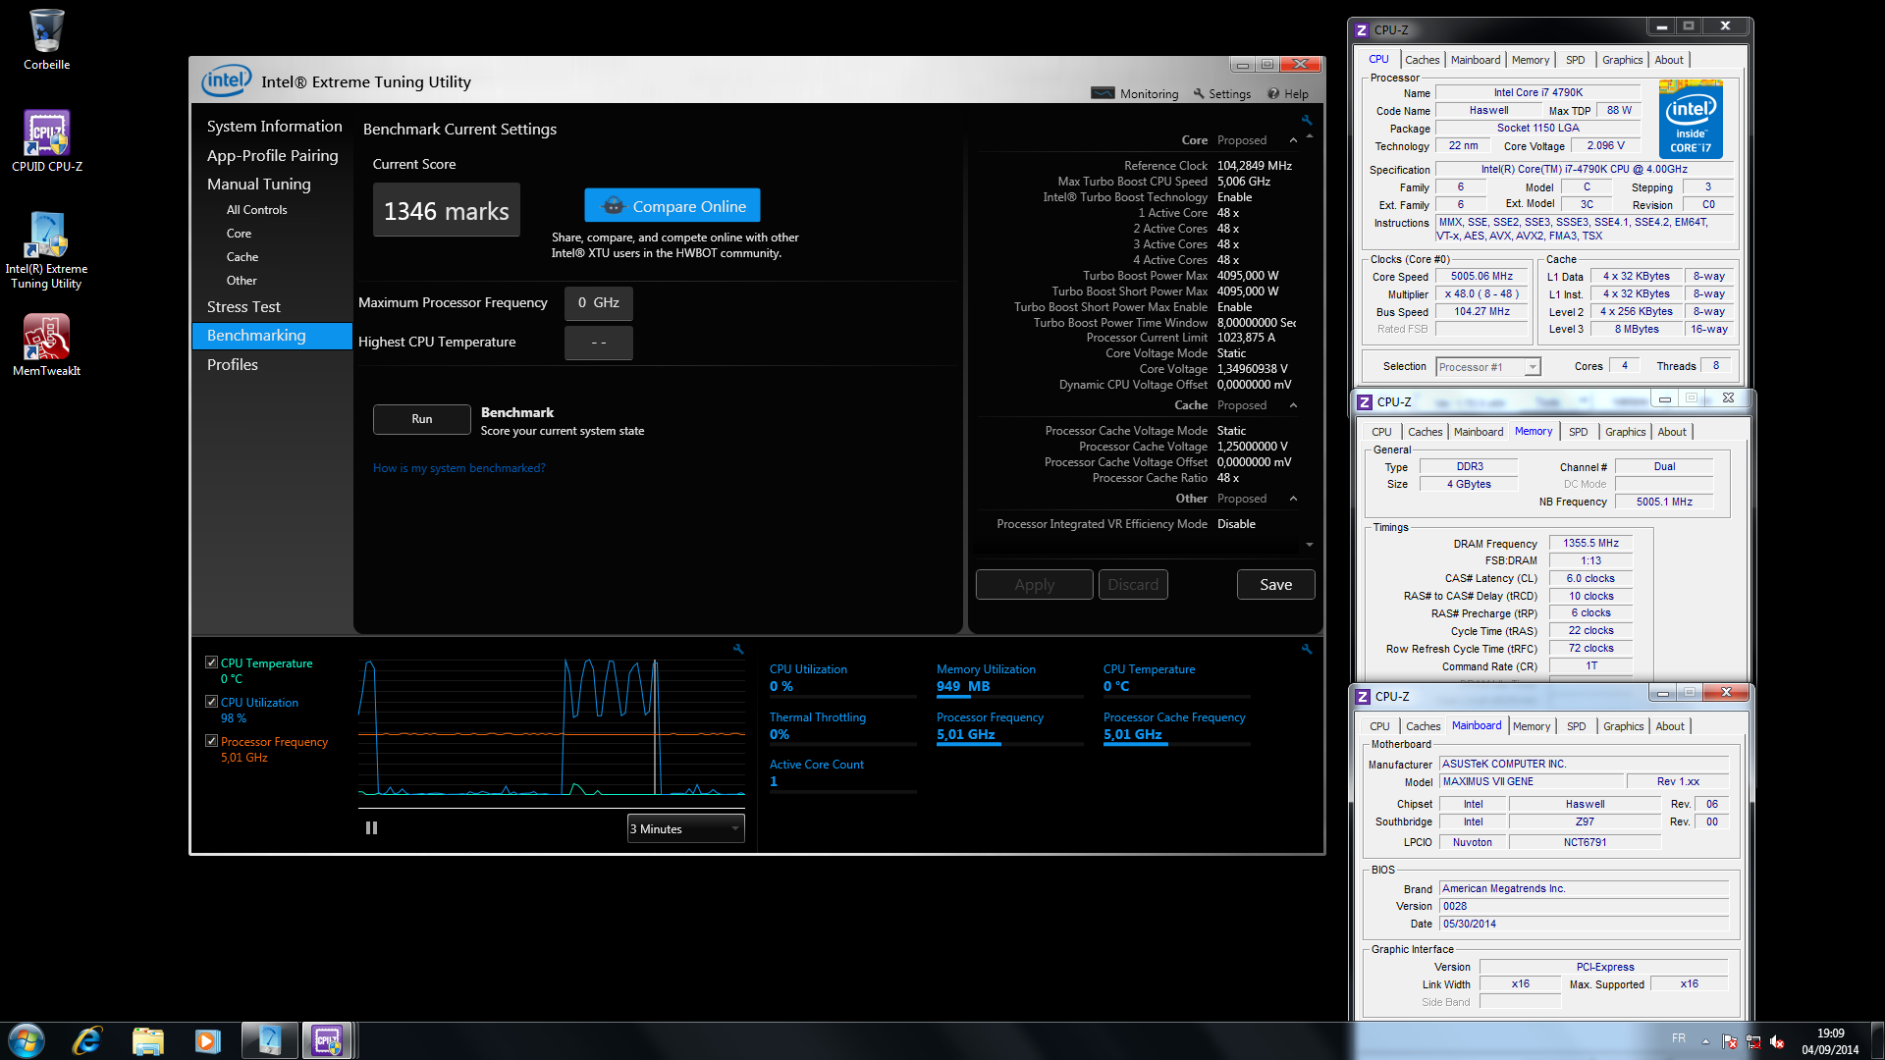
Task: Open App-Profile Pairing in XTU sidebar
Action: [272, 156]
